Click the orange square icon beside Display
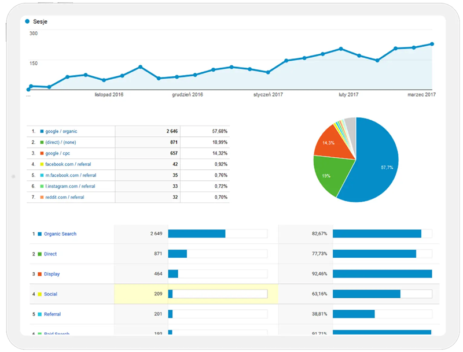 point(39,274)
